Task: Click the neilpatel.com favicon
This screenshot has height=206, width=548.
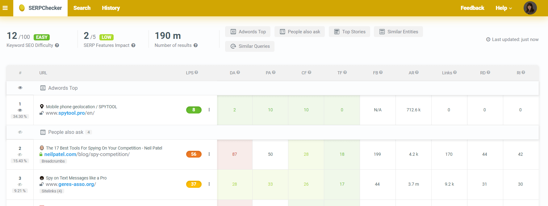Action: click(42, 148)
